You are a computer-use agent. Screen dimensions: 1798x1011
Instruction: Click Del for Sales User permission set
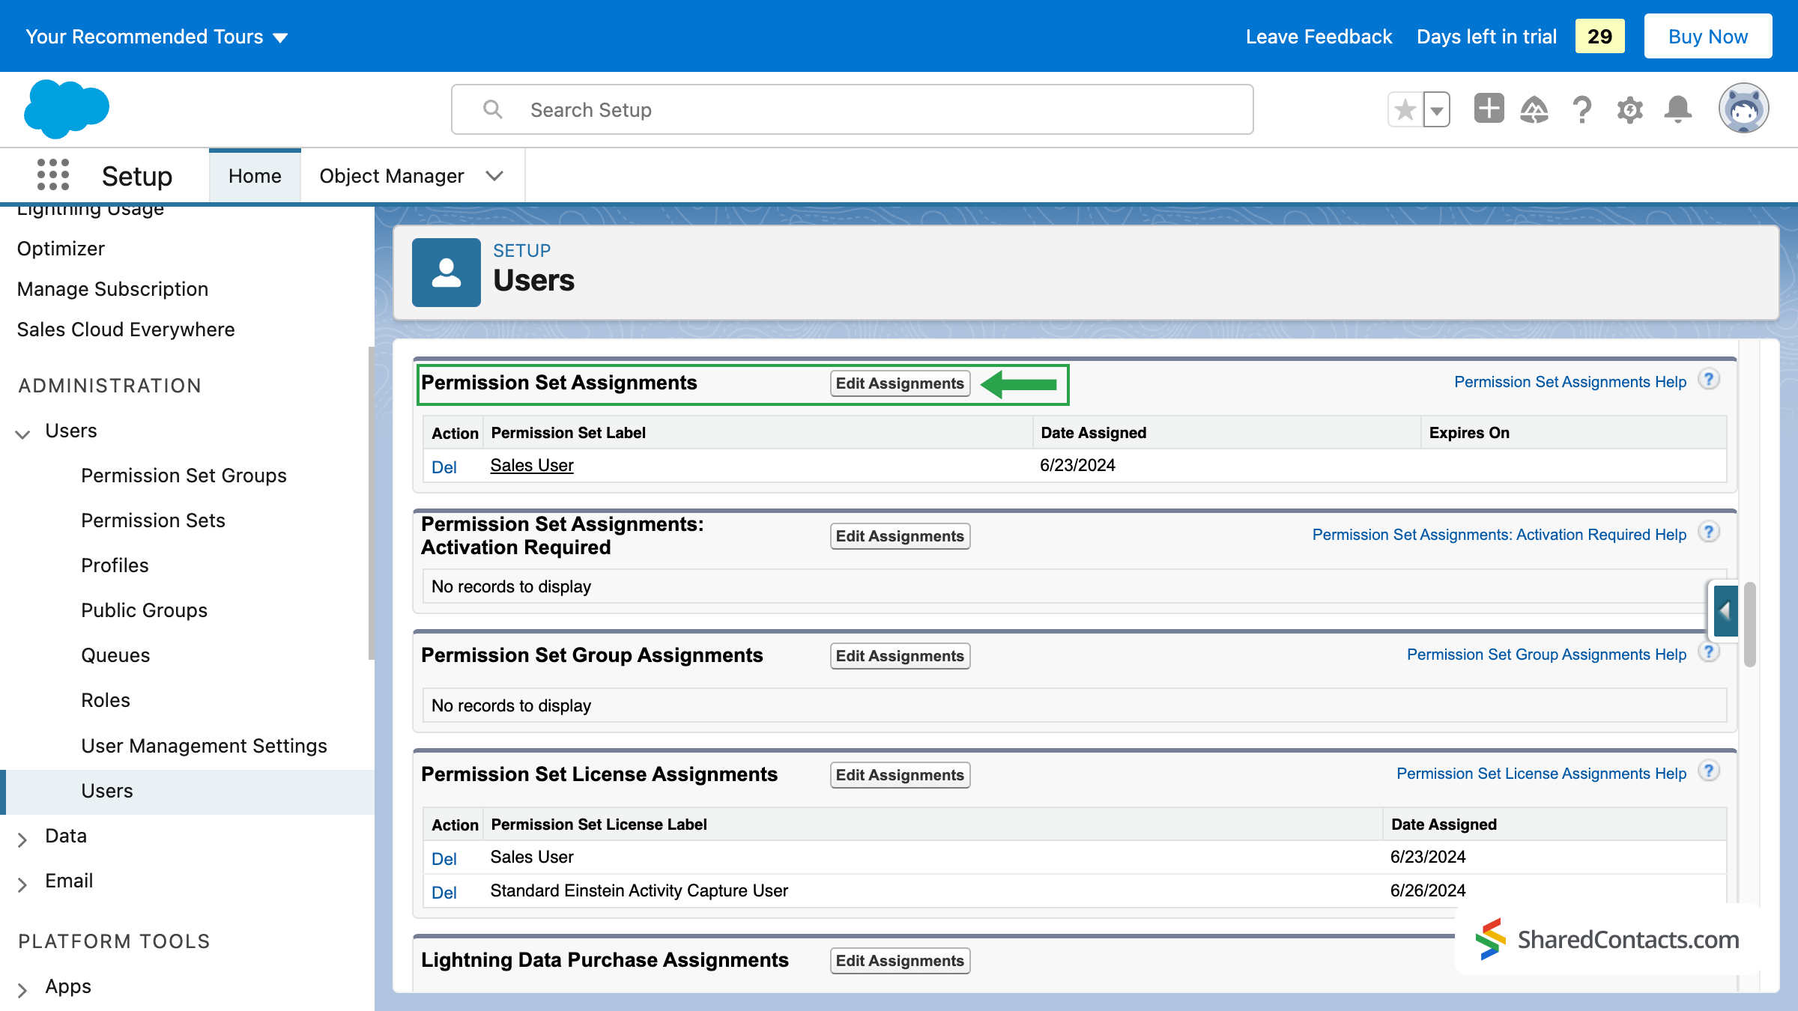(x=444, y=467)
